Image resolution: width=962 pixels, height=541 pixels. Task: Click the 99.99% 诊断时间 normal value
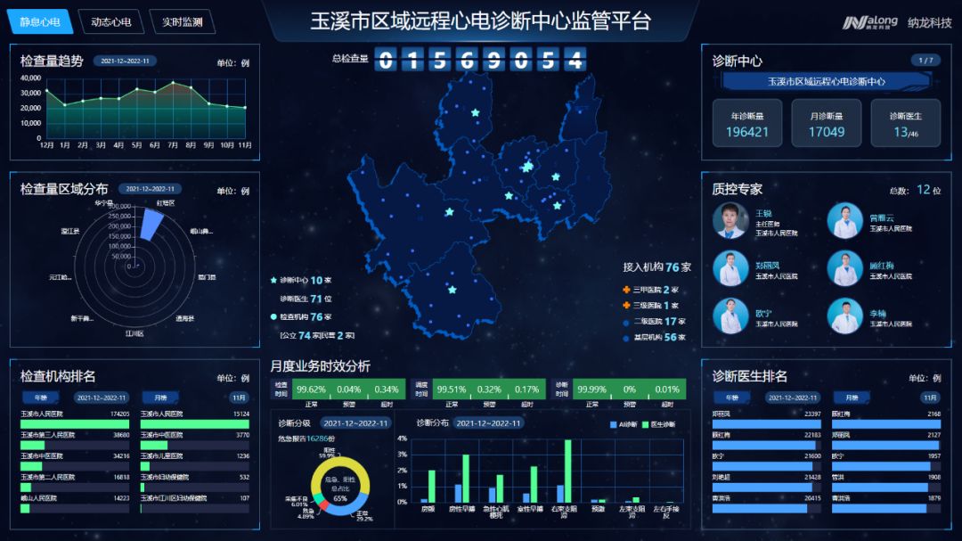(x=592, y=389)
